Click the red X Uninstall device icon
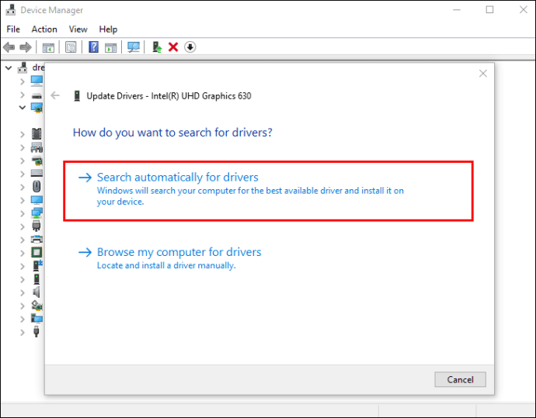 [x=173, y=47]
